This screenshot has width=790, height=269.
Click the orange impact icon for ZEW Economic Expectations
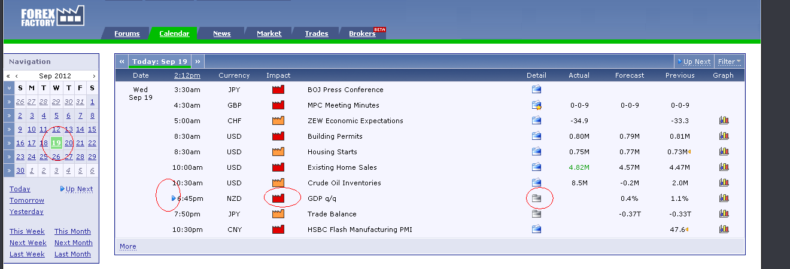point(278,121)
